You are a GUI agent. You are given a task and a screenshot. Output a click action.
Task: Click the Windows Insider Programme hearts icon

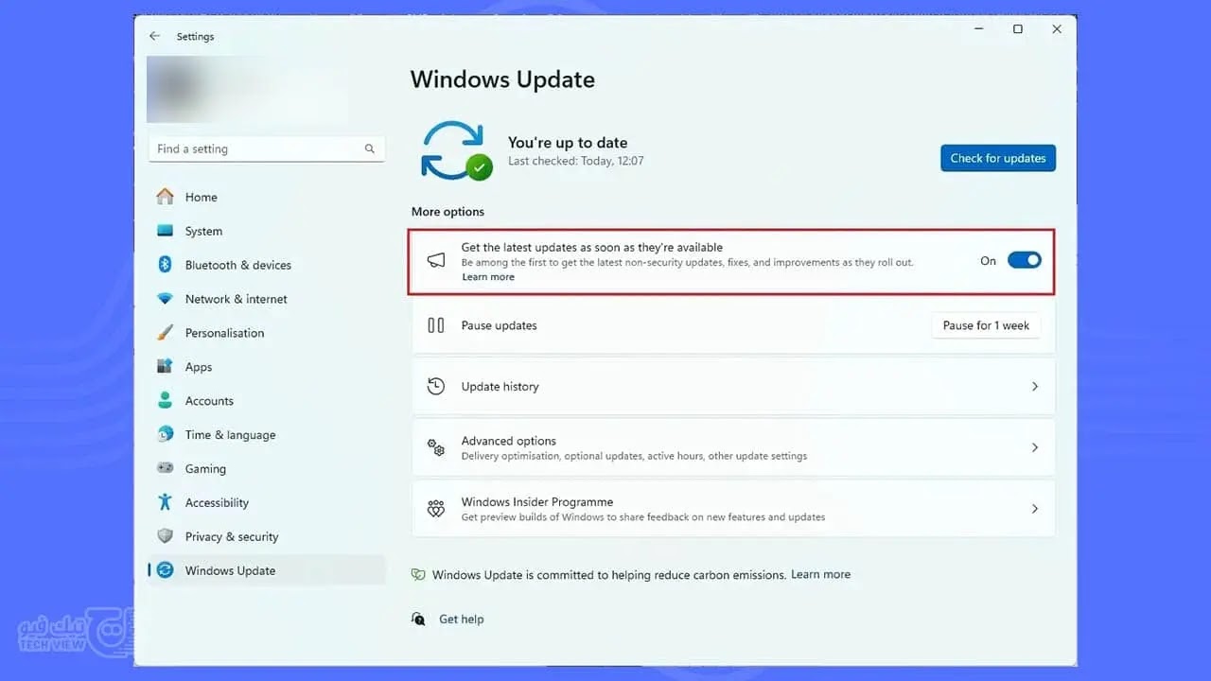436,509
